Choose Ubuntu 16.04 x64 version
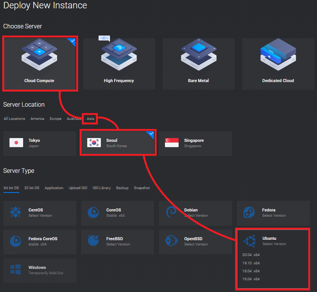Screen dimensions: 317x292 [251, 279]
